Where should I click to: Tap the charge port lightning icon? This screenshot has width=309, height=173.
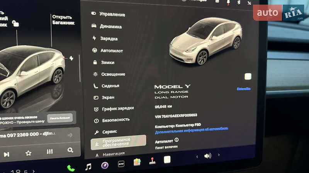click(71, 58)
